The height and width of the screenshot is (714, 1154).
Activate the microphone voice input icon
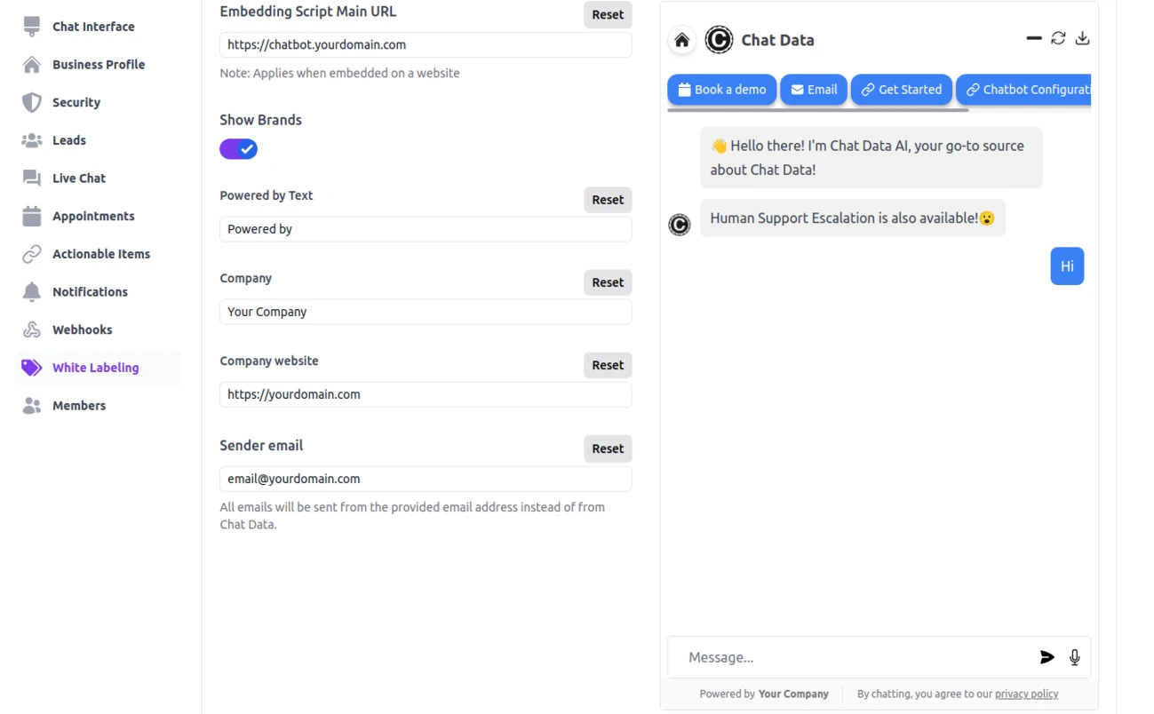click(1074, 657)
